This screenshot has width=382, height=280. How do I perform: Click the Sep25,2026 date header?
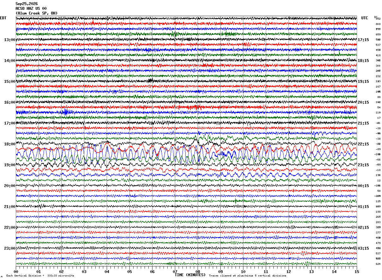click(x=27, y=4)
